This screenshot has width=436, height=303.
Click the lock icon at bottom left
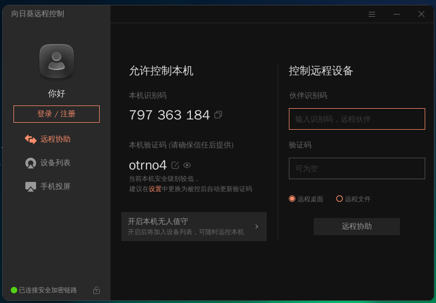point(96,290)
